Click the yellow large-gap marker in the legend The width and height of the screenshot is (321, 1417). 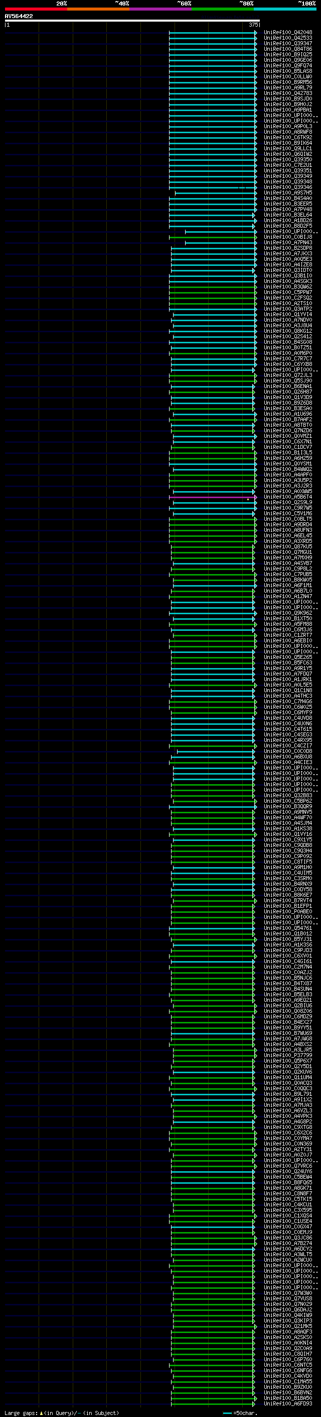pos(41,1412)
